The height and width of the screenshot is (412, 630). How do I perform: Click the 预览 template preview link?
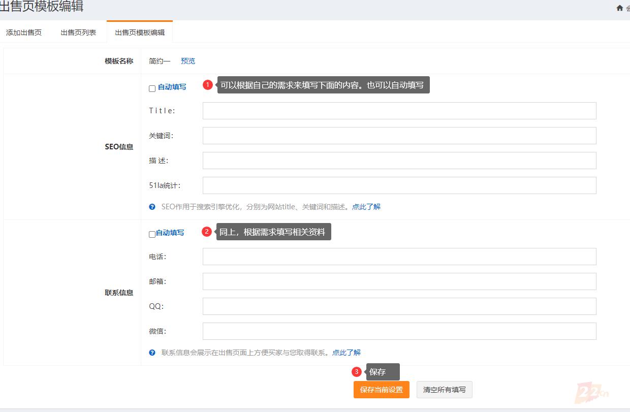click(x=188, y=61)
